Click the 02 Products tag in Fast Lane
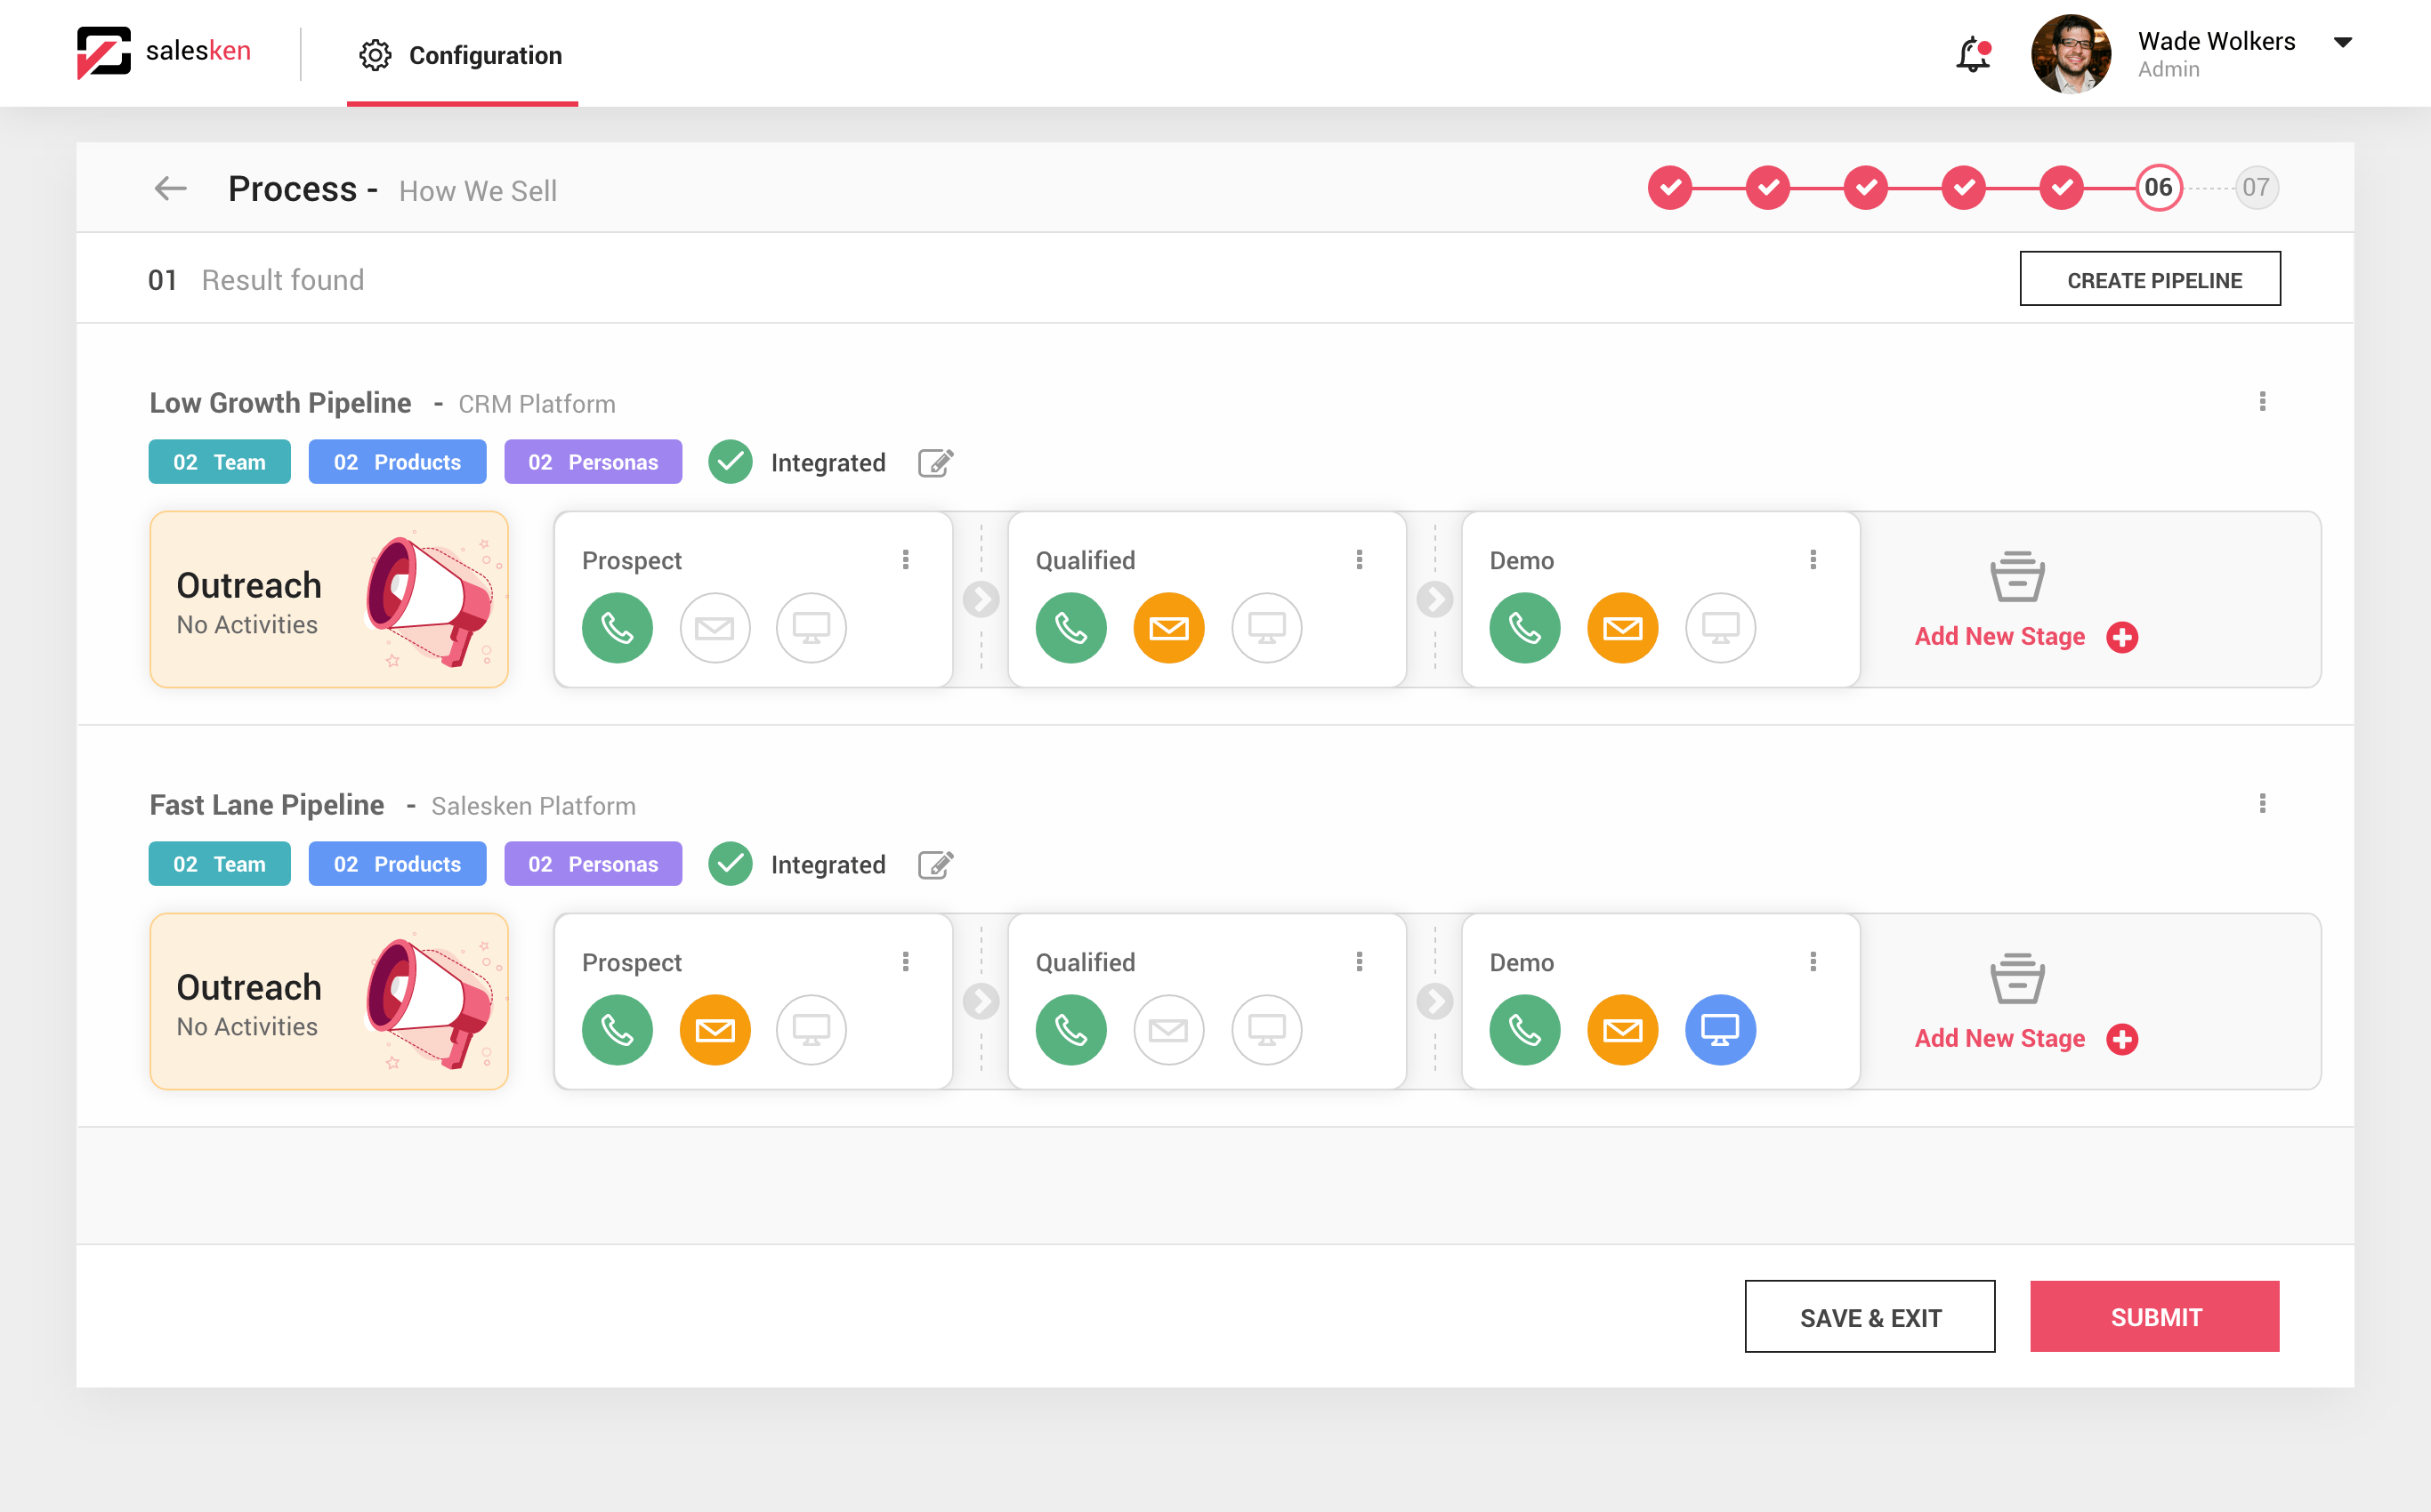This screenshot has width=2431, height=1512. coord(397,864)
